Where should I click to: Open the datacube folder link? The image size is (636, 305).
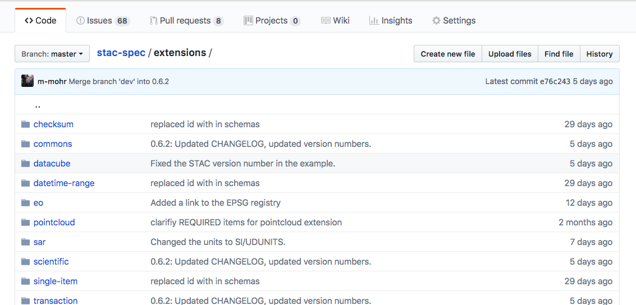(x=52, y=164)
